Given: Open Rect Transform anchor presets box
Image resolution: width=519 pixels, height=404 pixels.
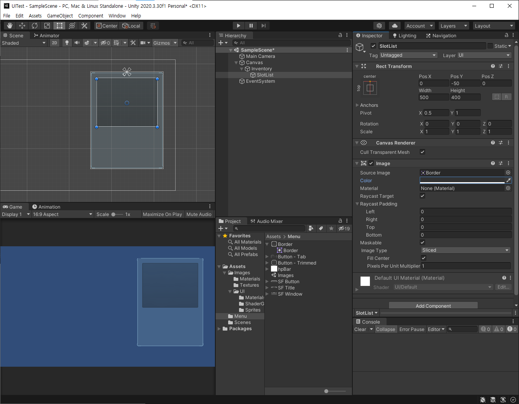Looking at the screenshot, I should click(370, 88).
